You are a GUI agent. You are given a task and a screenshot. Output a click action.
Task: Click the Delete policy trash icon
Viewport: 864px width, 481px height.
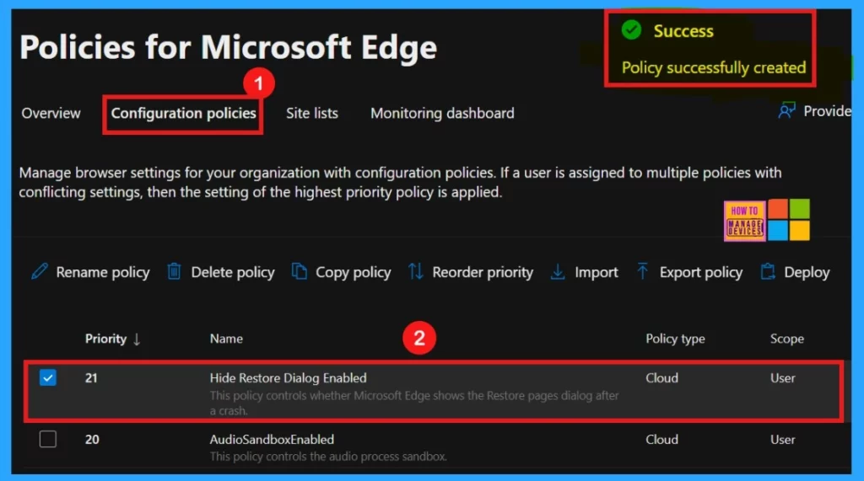pos(174,271)
